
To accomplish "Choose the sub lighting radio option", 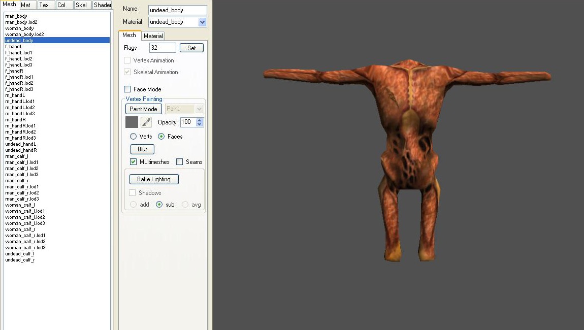I will (x=159, y=205).
